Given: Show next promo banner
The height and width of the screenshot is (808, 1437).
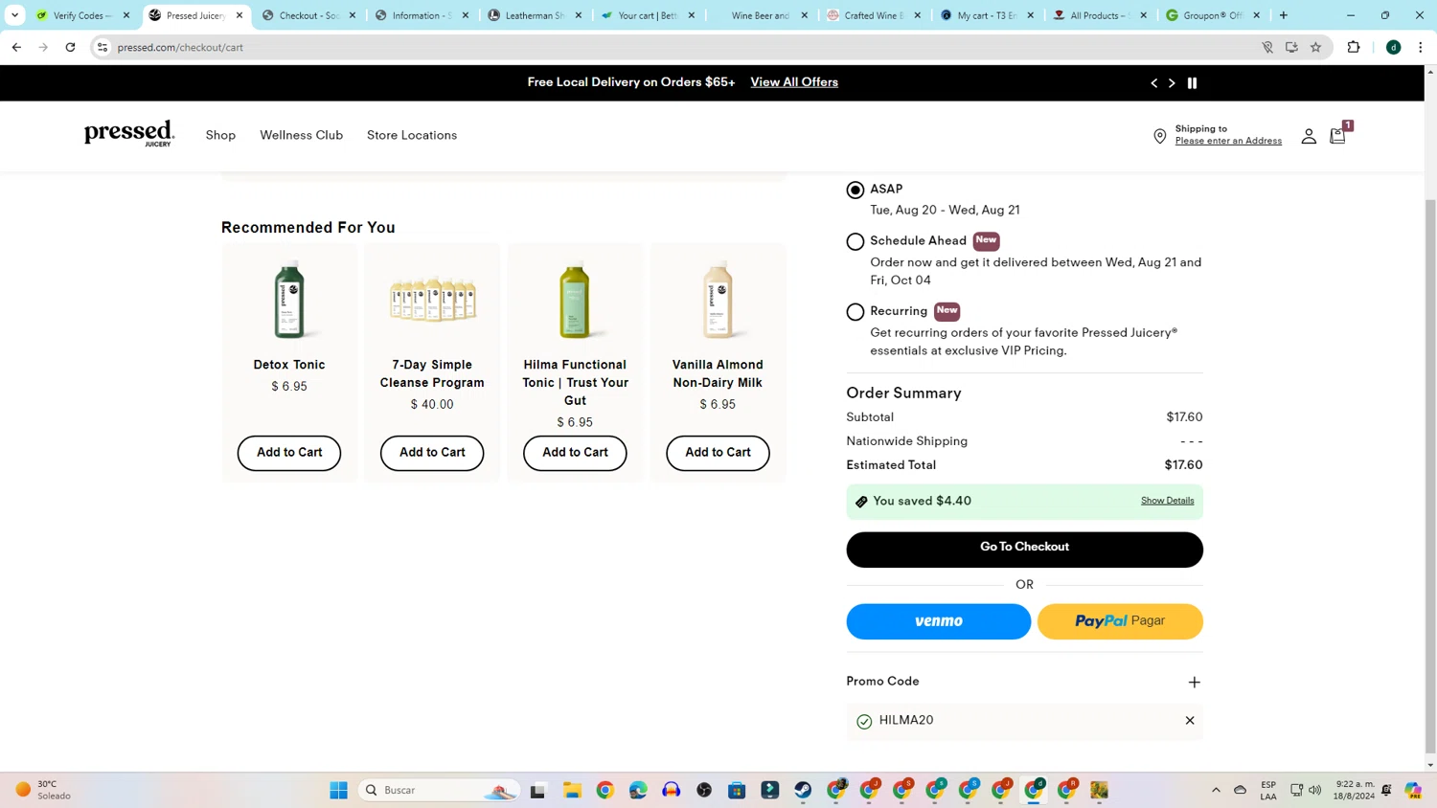Looking at the screenshot, I should 1172,83.
